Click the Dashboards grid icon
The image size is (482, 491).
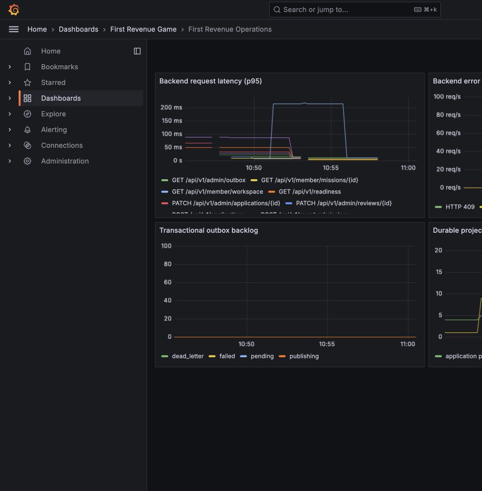click(x=27, y=98)
